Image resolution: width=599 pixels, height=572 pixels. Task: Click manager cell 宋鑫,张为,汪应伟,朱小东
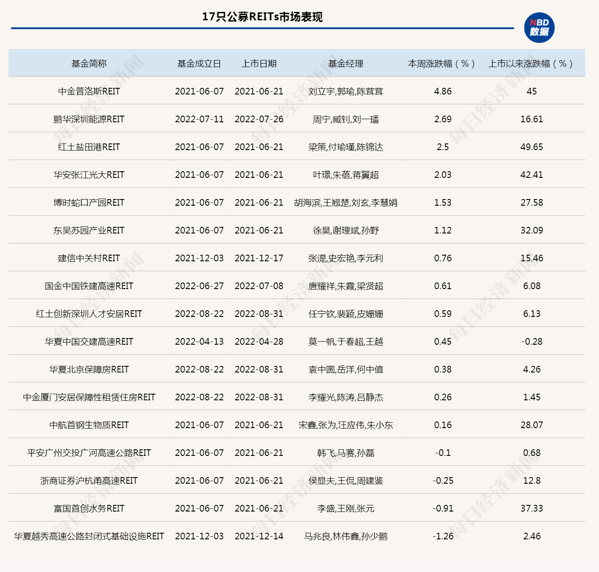(346, 425)
